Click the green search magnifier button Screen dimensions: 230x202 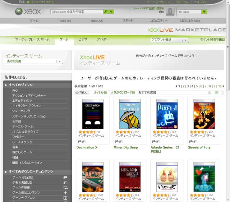[x=106, y=12]
